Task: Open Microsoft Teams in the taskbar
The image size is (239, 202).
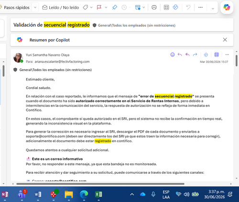Action: (x=22, y=194)
